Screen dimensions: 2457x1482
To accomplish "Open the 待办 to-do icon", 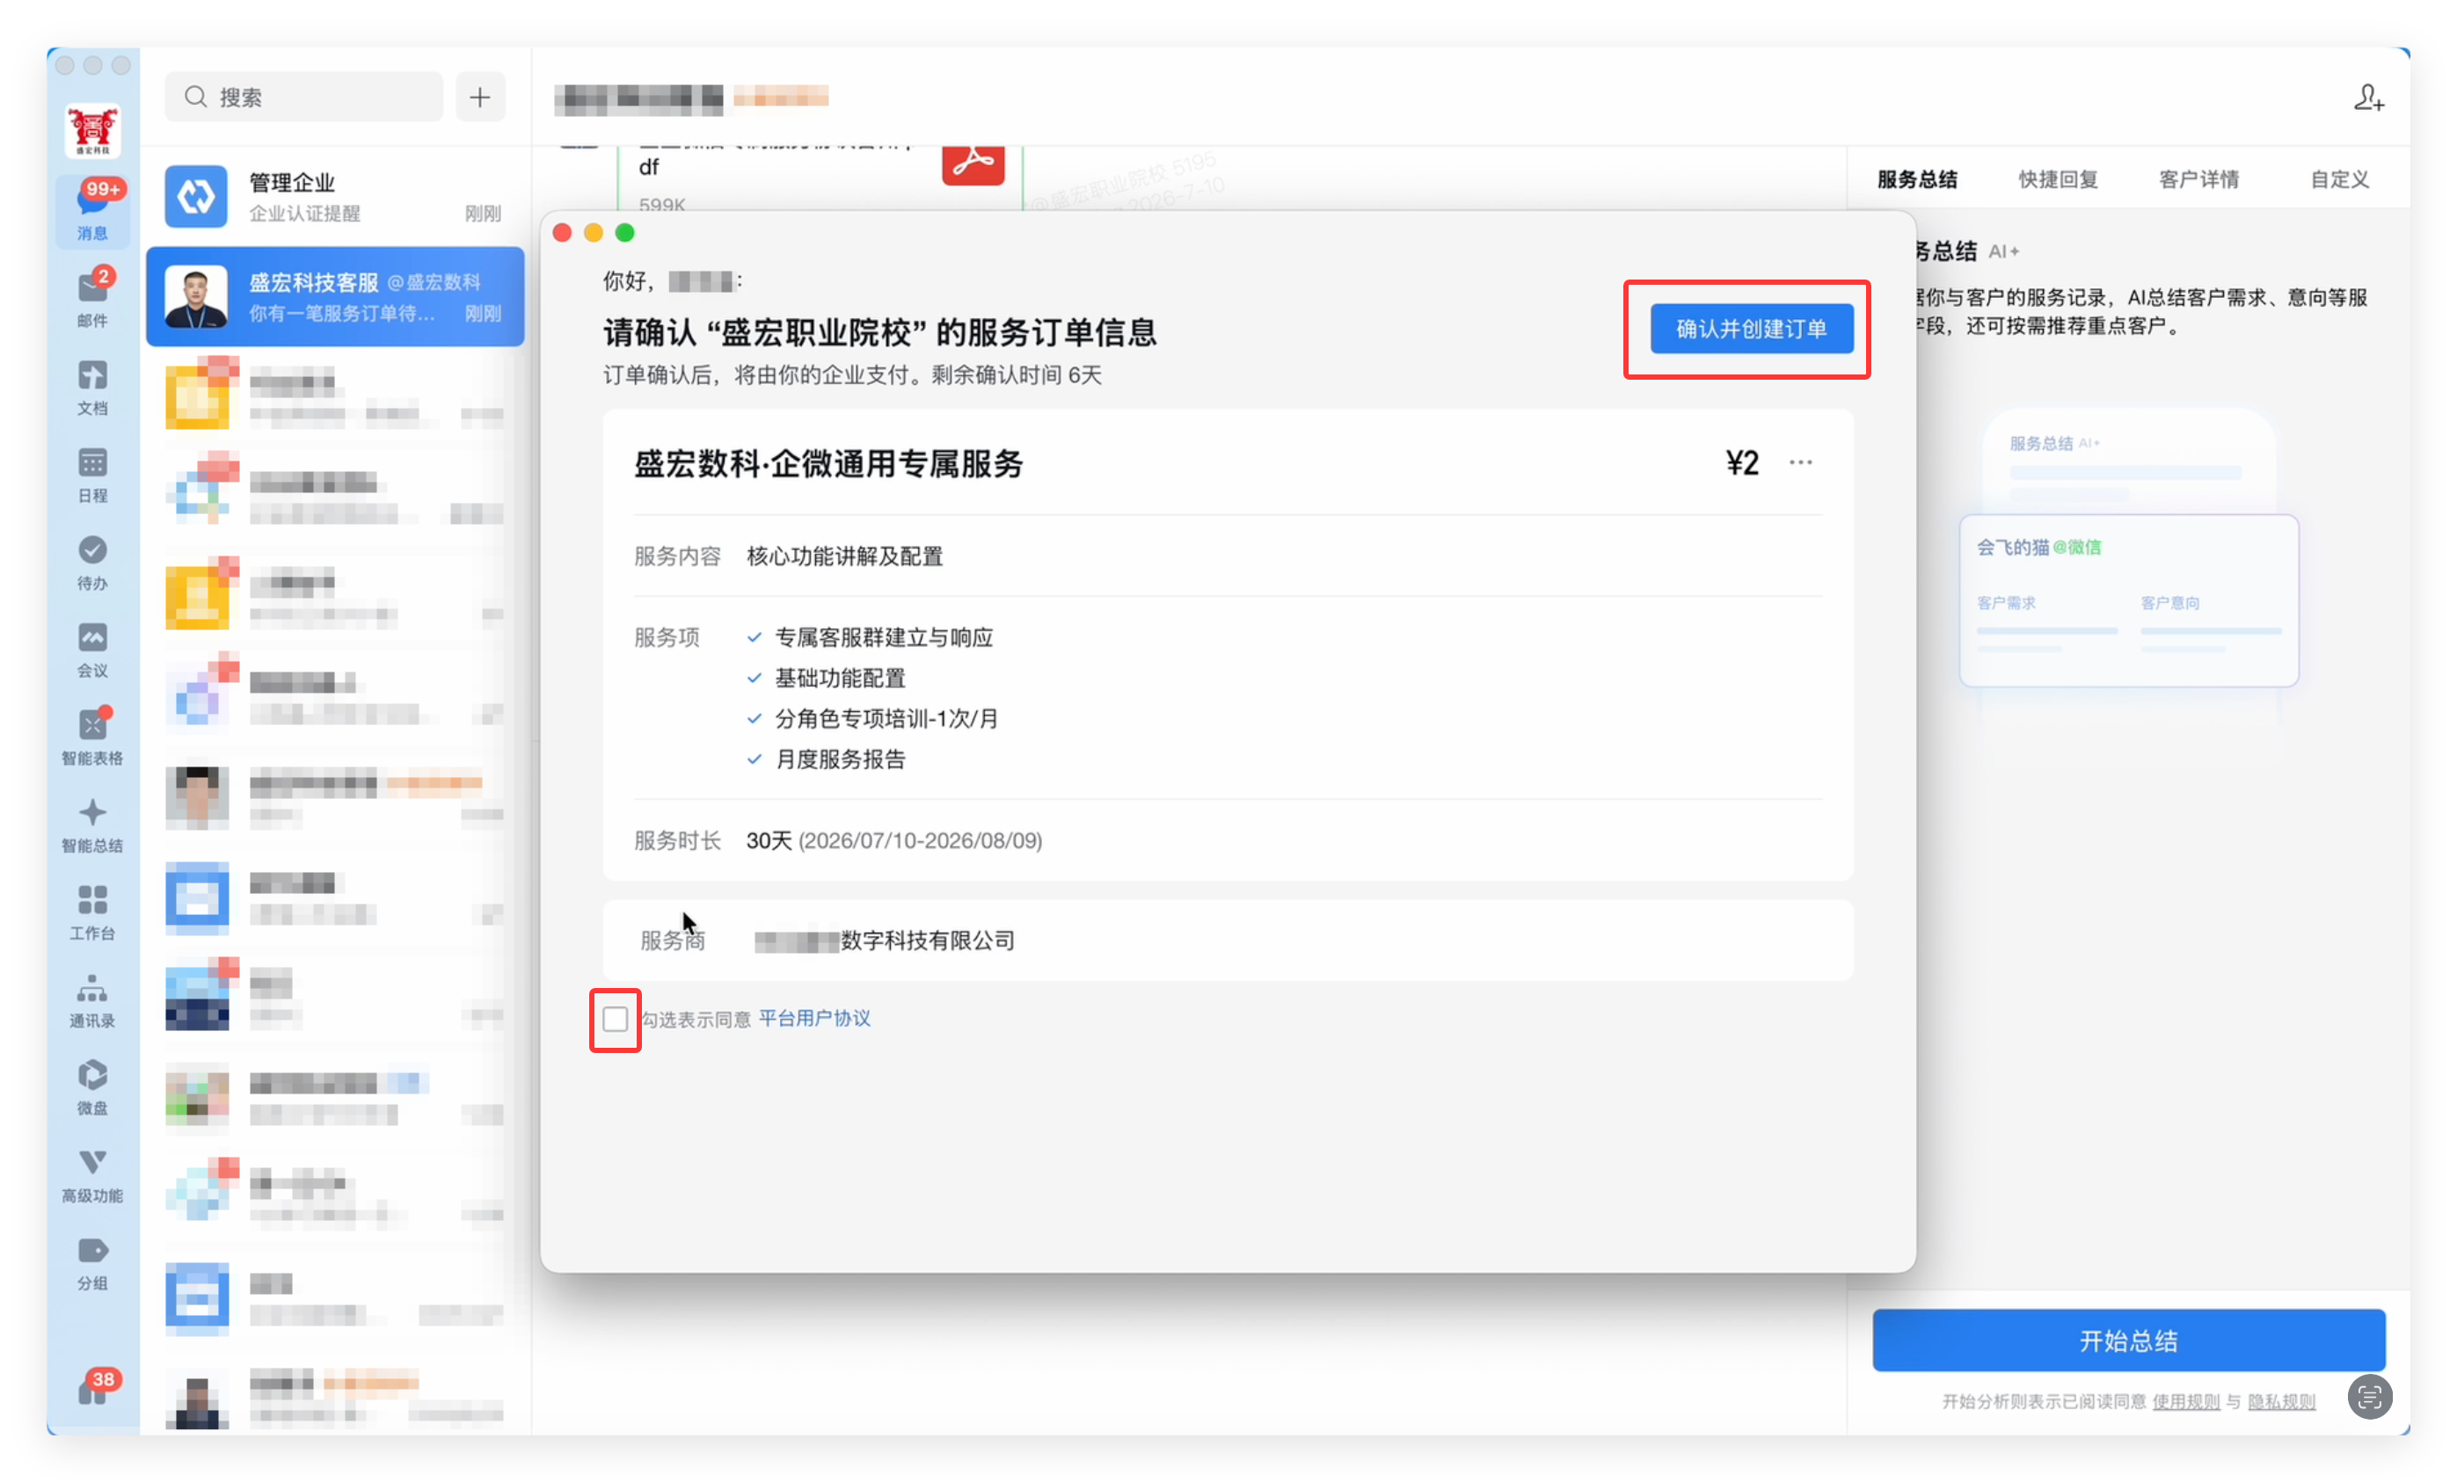I will click(x=91, y=562).
